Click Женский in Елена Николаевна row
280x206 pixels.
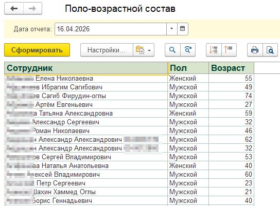pos(183,78)
